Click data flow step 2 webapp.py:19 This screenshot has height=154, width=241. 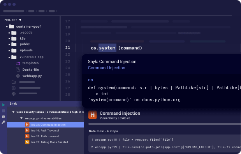pos(166,147)
